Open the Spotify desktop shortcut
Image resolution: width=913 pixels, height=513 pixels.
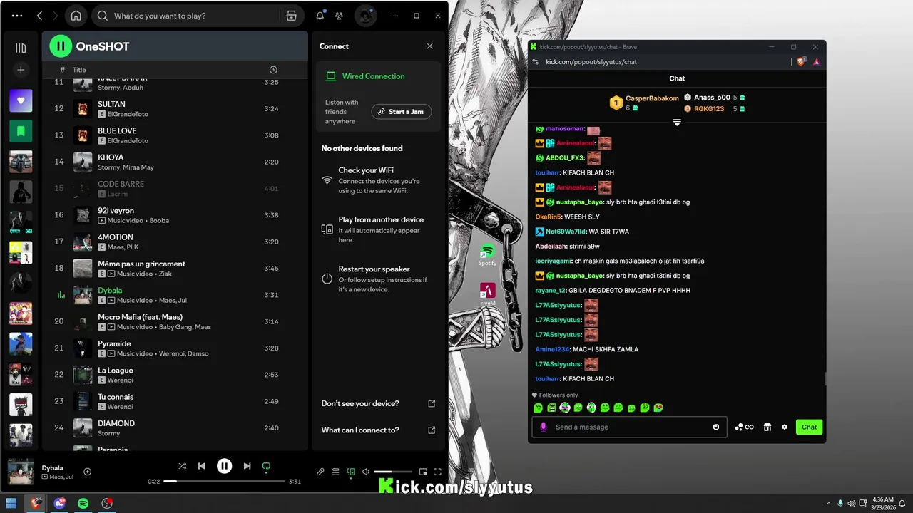487,255
